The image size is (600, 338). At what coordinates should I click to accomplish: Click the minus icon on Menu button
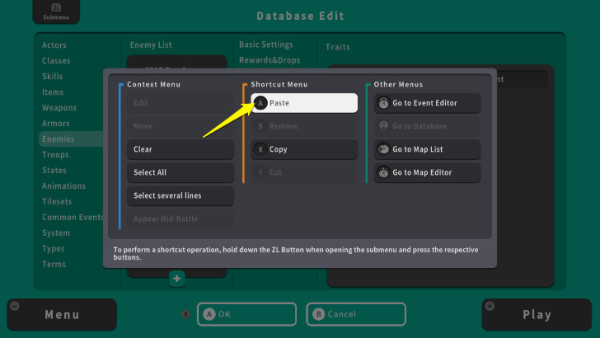click(x=15, y=306)
